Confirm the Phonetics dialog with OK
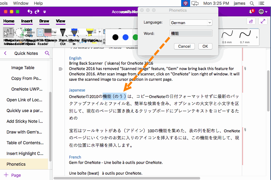 tap(205, 46)
